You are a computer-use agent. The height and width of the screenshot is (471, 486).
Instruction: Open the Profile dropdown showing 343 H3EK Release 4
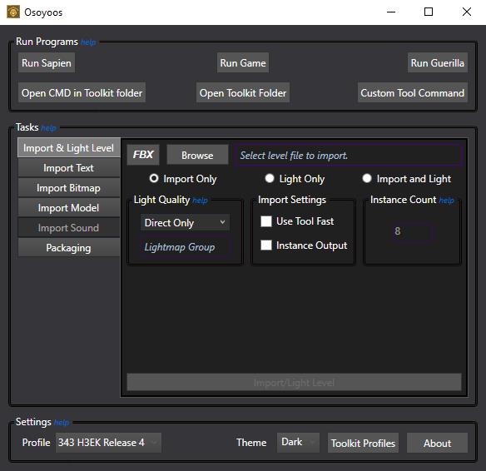click(108, 443)
